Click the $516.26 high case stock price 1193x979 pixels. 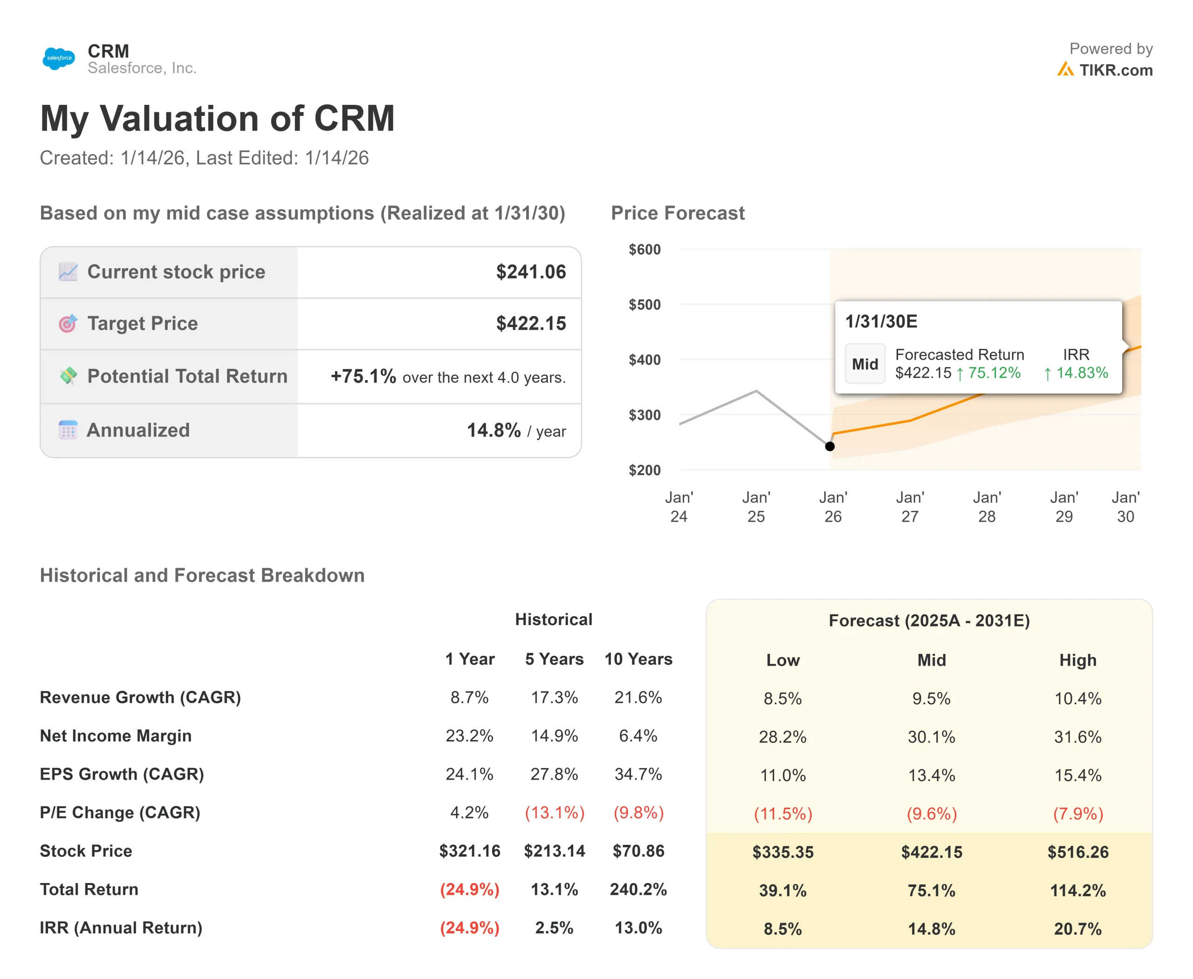click(1077, 851)
